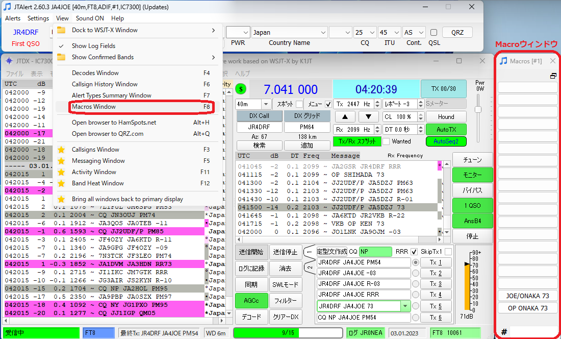Open the Settings menu in JTAlert
Image resolution: width=561 pixels, height=339 pixels.
click(x=38, y=18)
